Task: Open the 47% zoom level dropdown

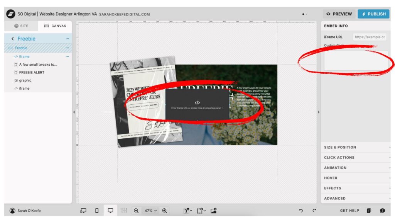Action: point(150,211)
